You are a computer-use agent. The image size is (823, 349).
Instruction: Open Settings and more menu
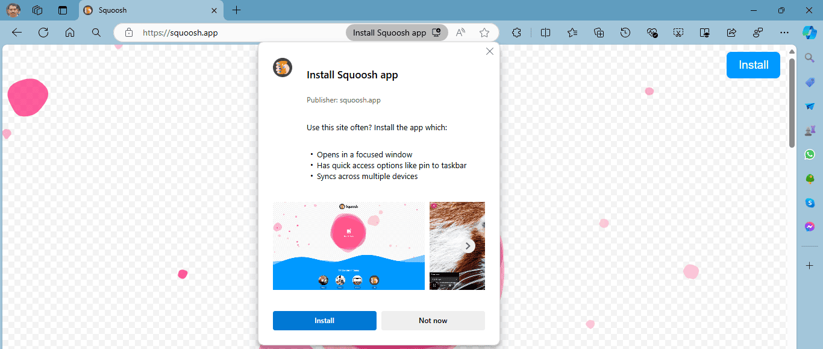[784, 33]
